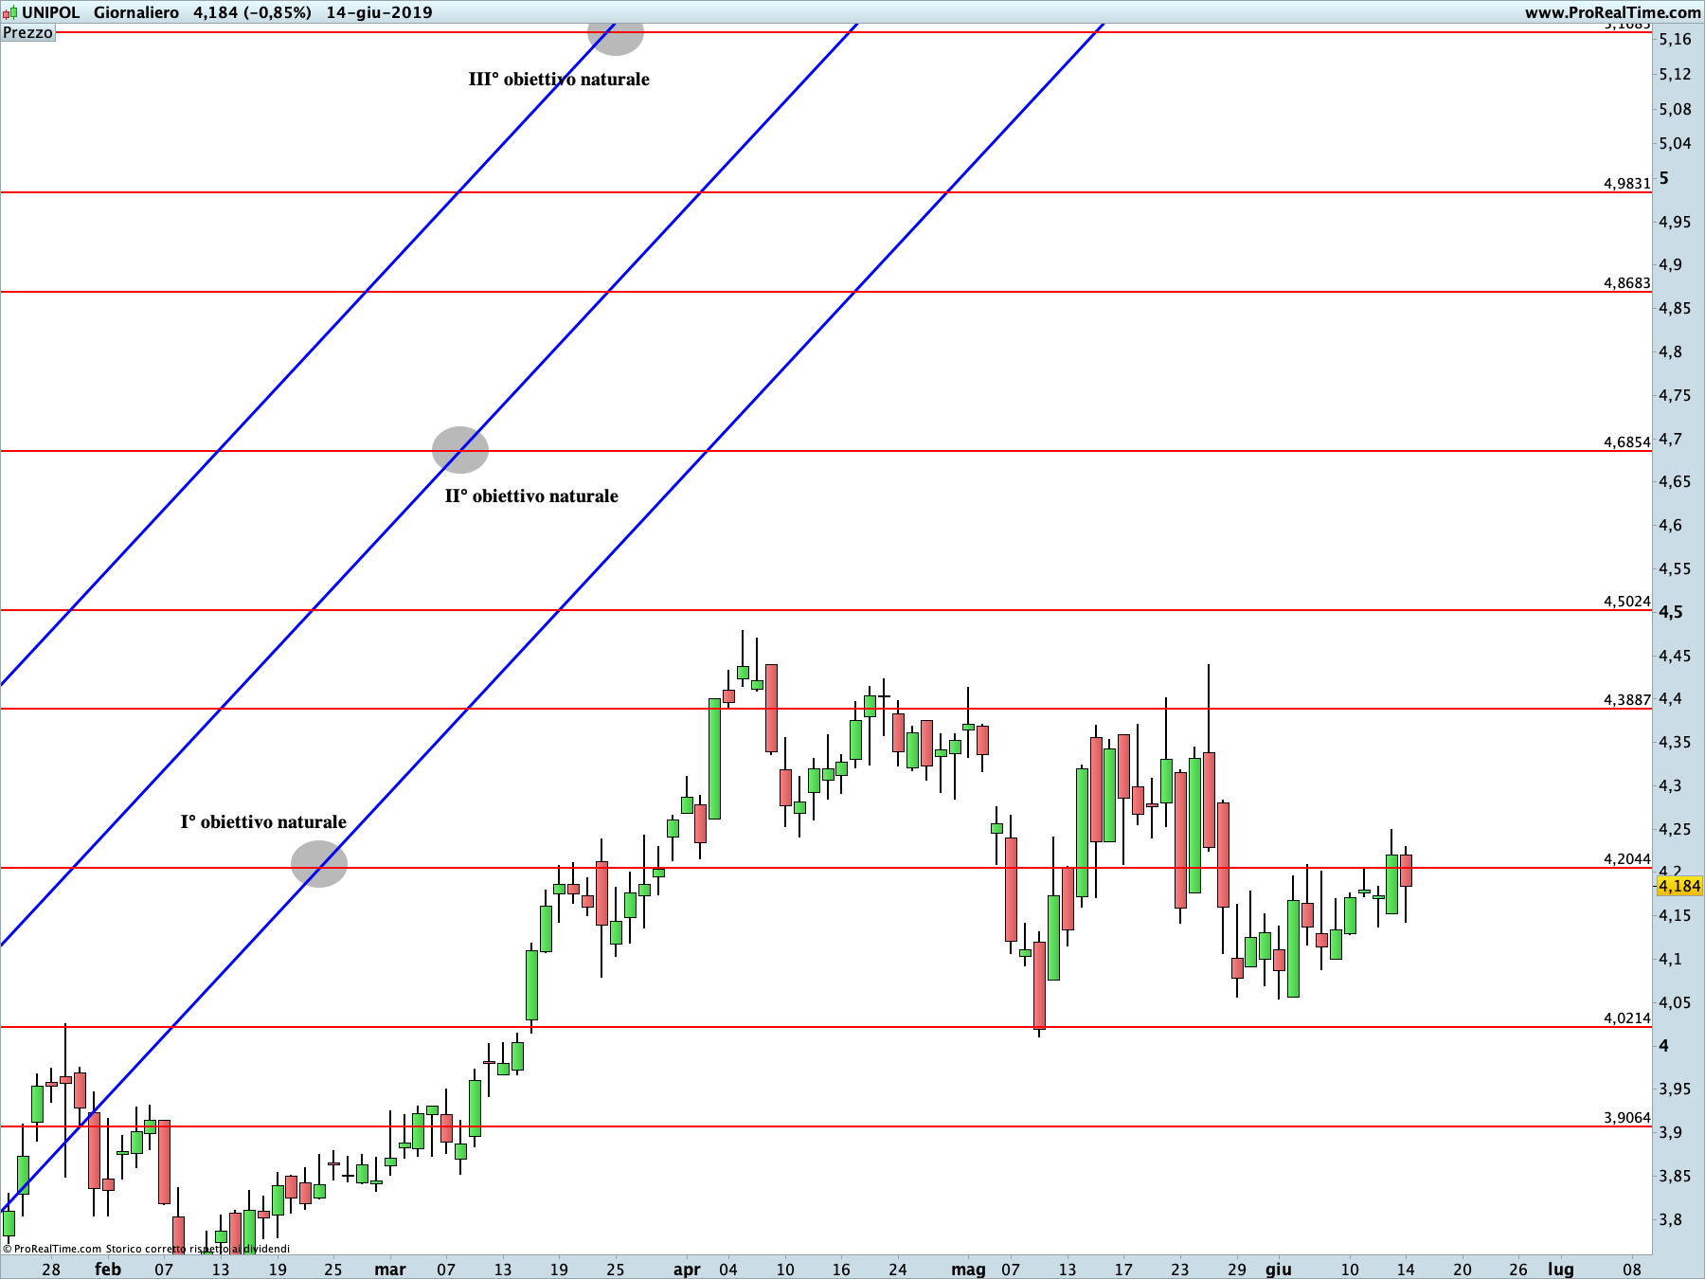Click the 5,16 price axis value
This screenshot has height=1279, width=1705.
point(1675,39)
